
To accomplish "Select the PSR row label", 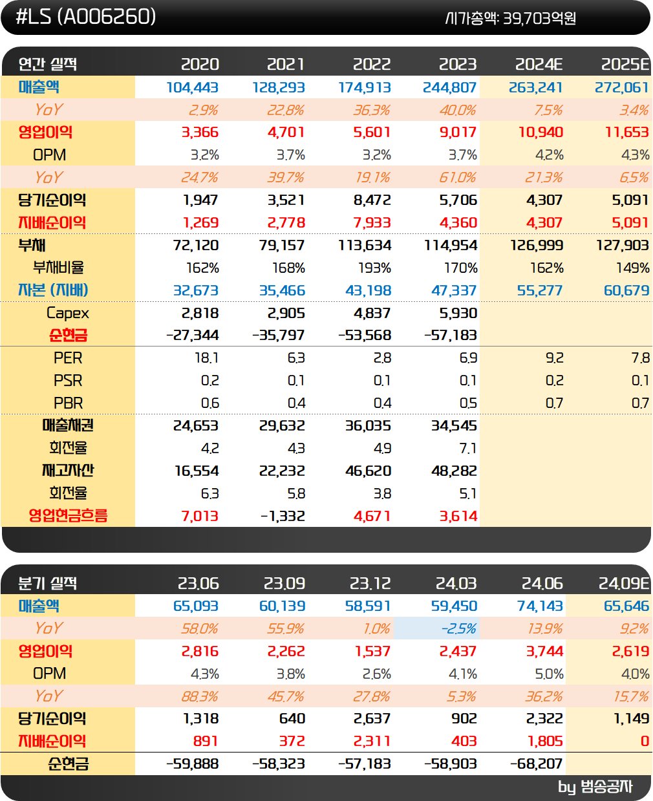I will coord(68,380).
